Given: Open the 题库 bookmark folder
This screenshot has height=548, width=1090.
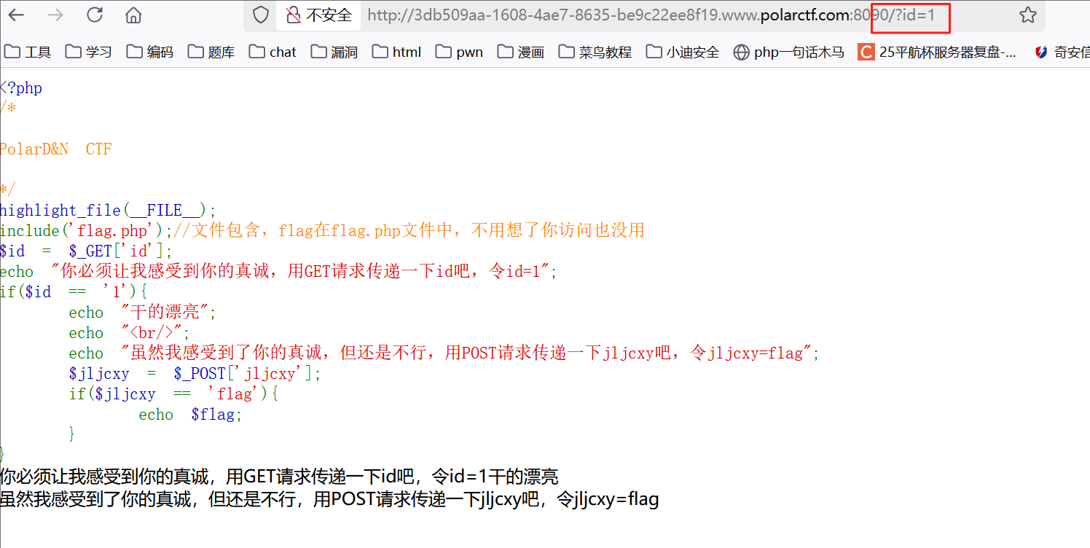Looking at the screenshot, I should pyautogui.click(x=211, y=52).
